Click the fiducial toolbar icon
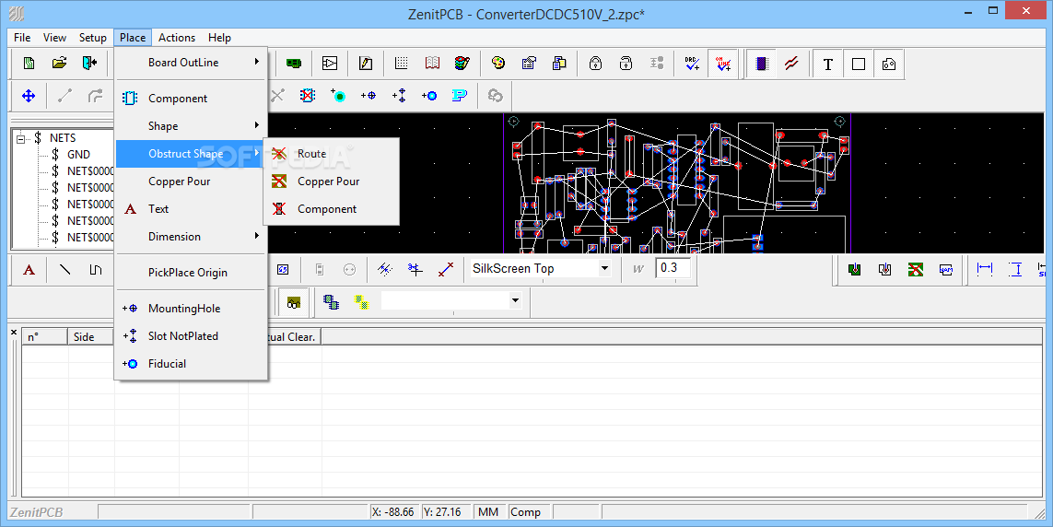This screenshot has height=527, width=1053. [429, 96]
